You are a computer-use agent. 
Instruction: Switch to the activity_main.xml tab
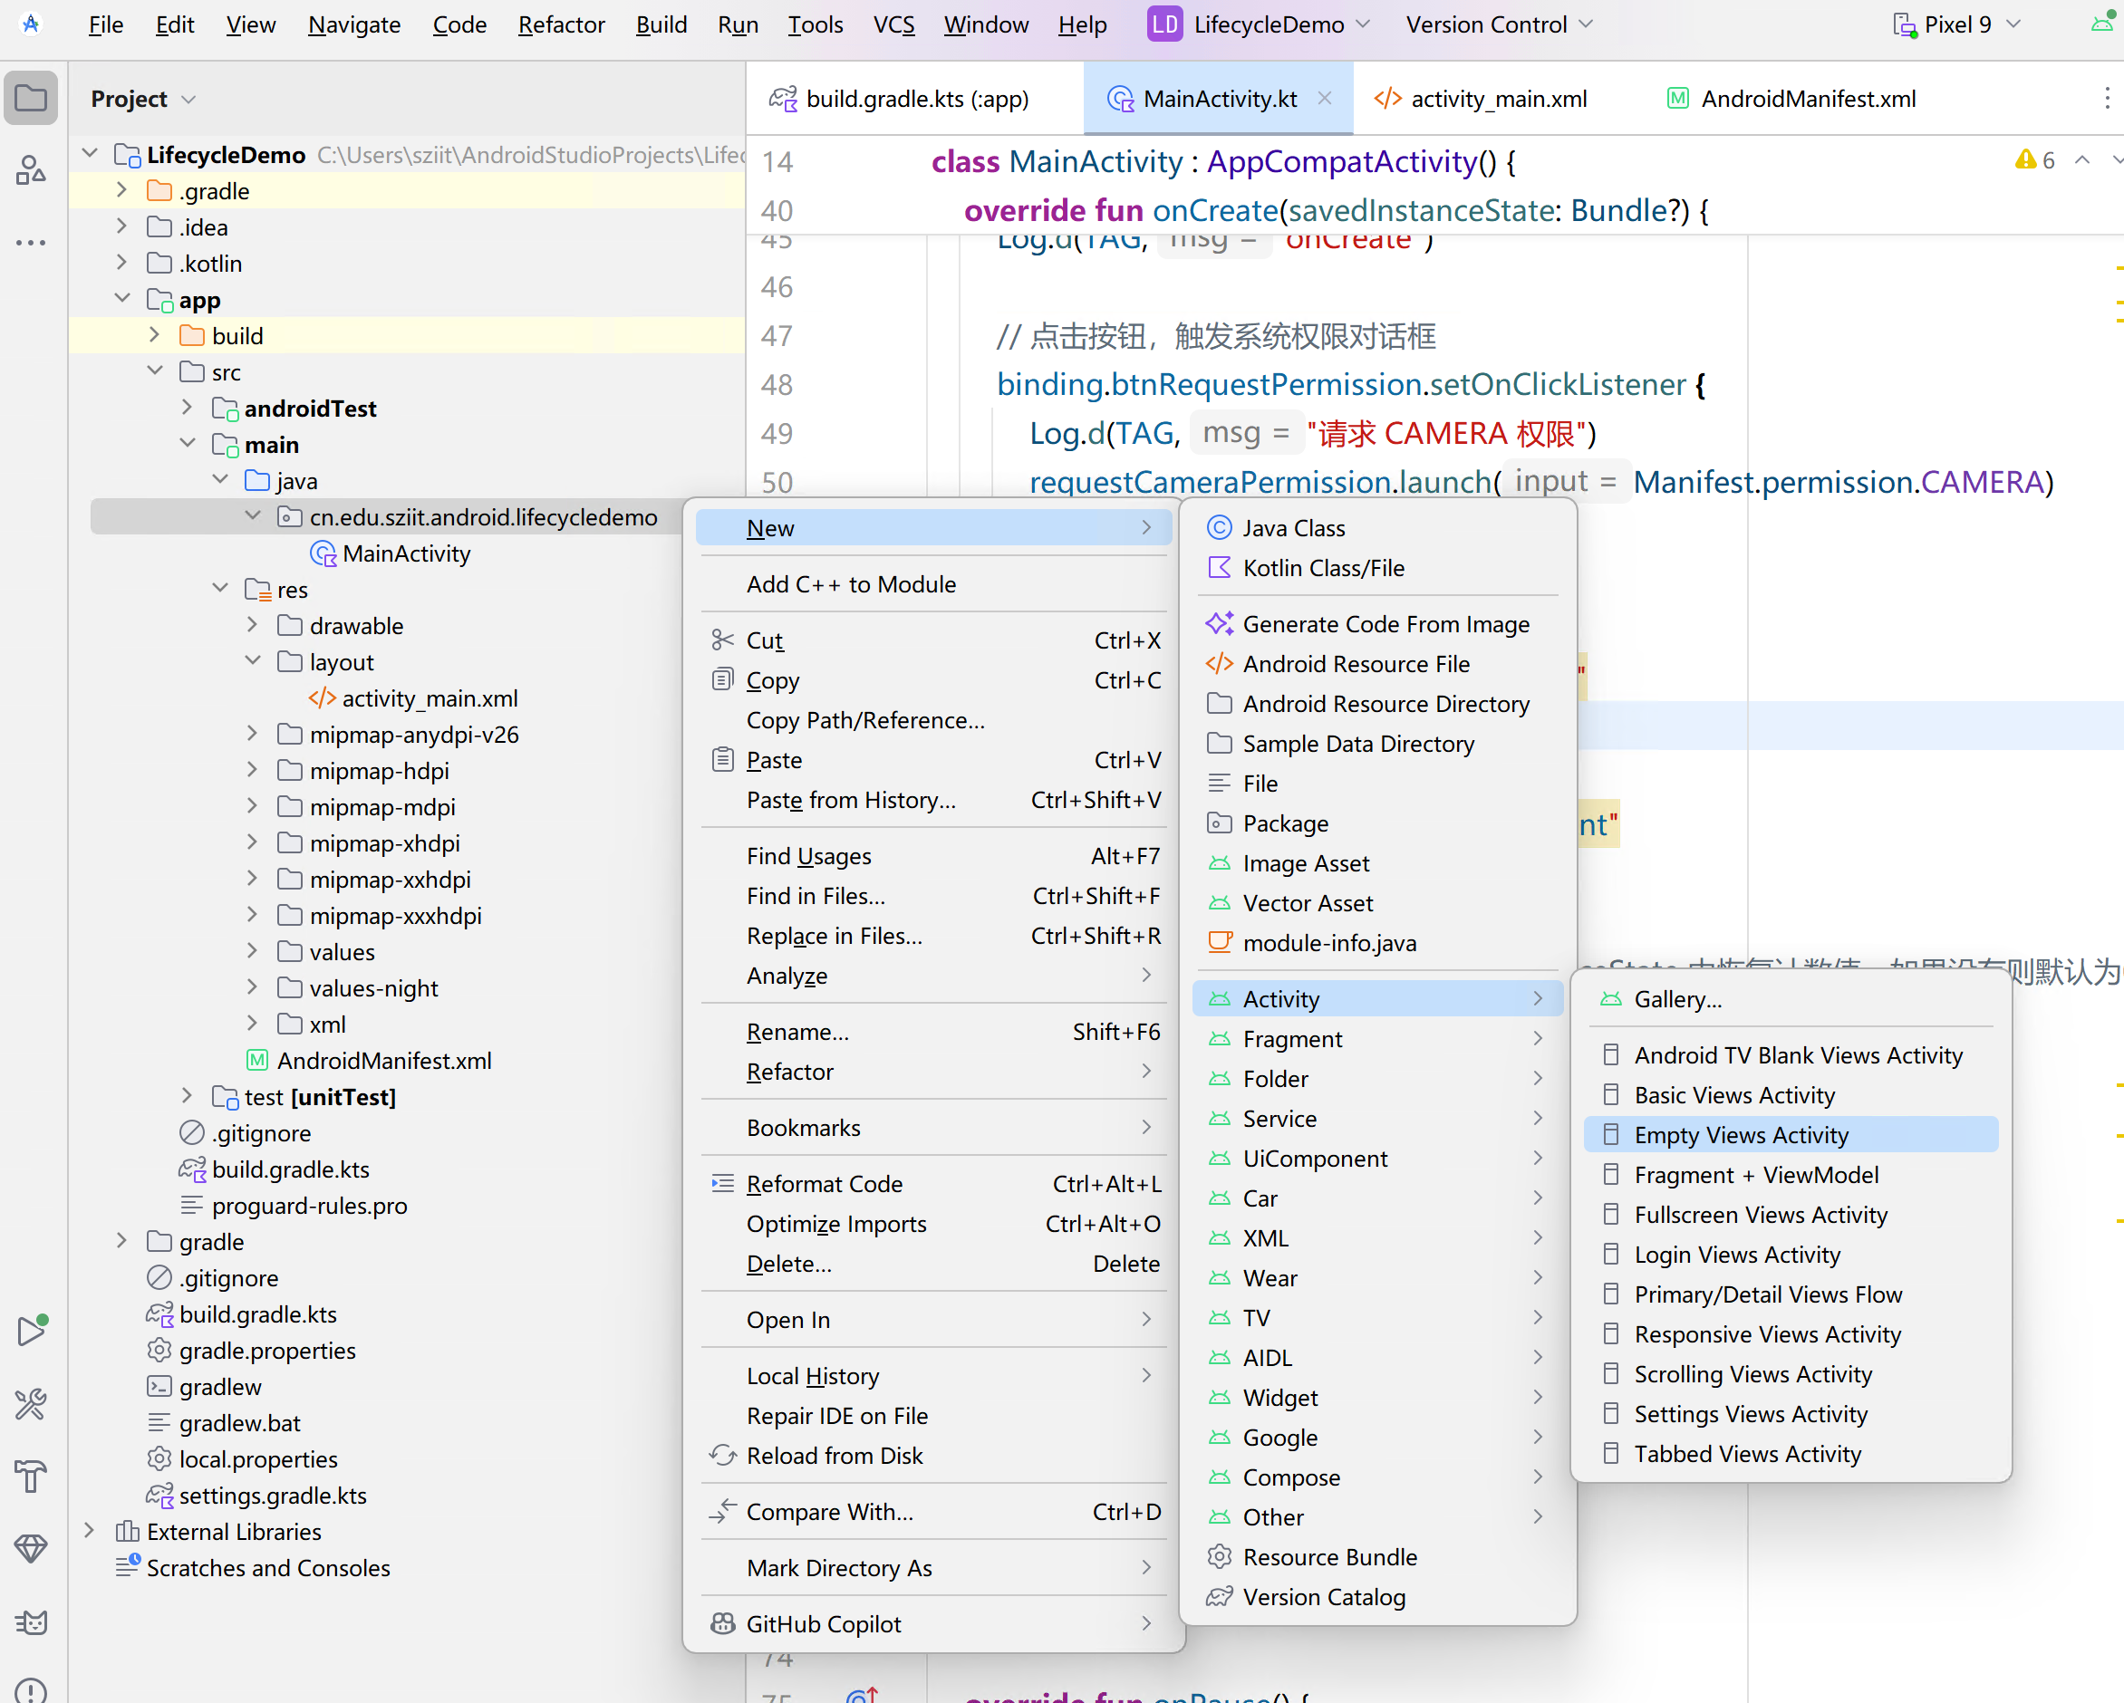(x=1481, y=99)
